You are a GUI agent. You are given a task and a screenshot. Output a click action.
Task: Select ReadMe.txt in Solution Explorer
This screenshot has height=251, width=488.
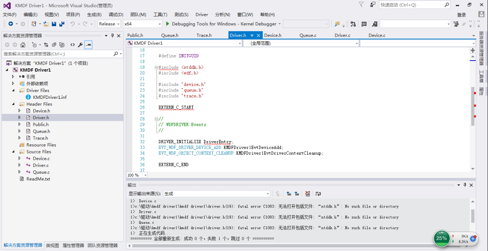(38, 179)
